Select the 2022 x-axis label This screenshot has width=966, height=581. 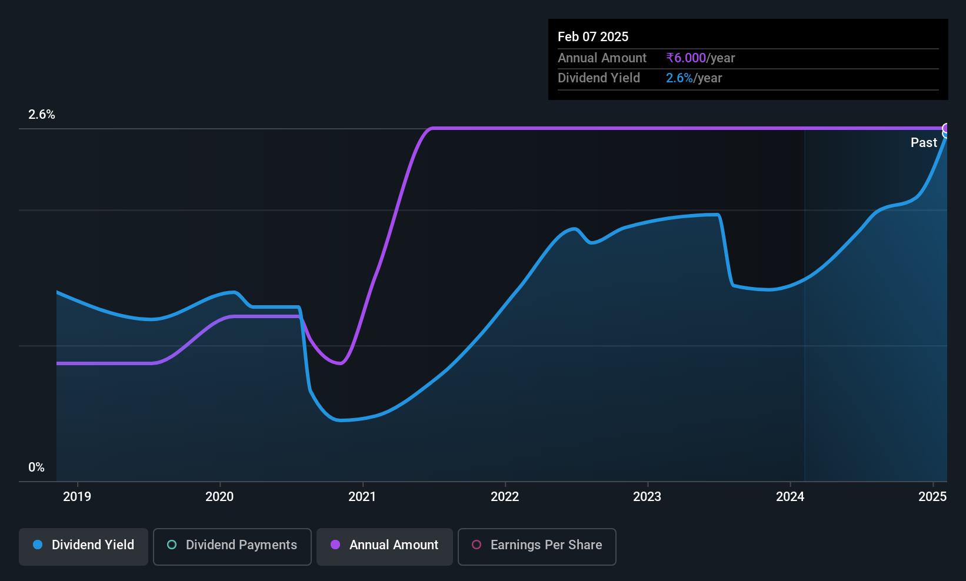pos(505,496)
